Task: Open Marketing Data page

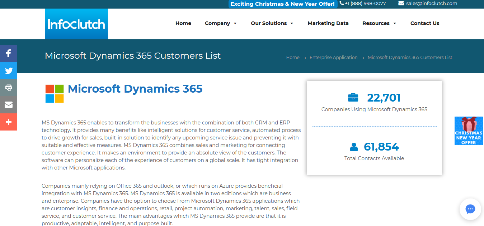Action: [x=328, y=23]
